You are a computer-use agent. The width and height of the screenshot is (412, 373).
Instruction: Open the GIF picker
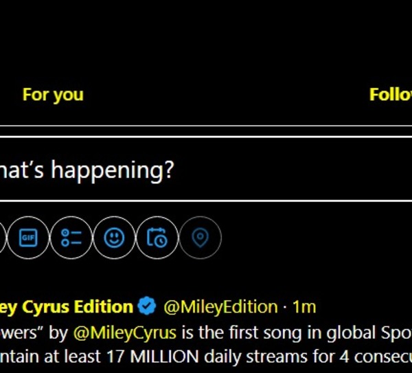click(28, 238)
